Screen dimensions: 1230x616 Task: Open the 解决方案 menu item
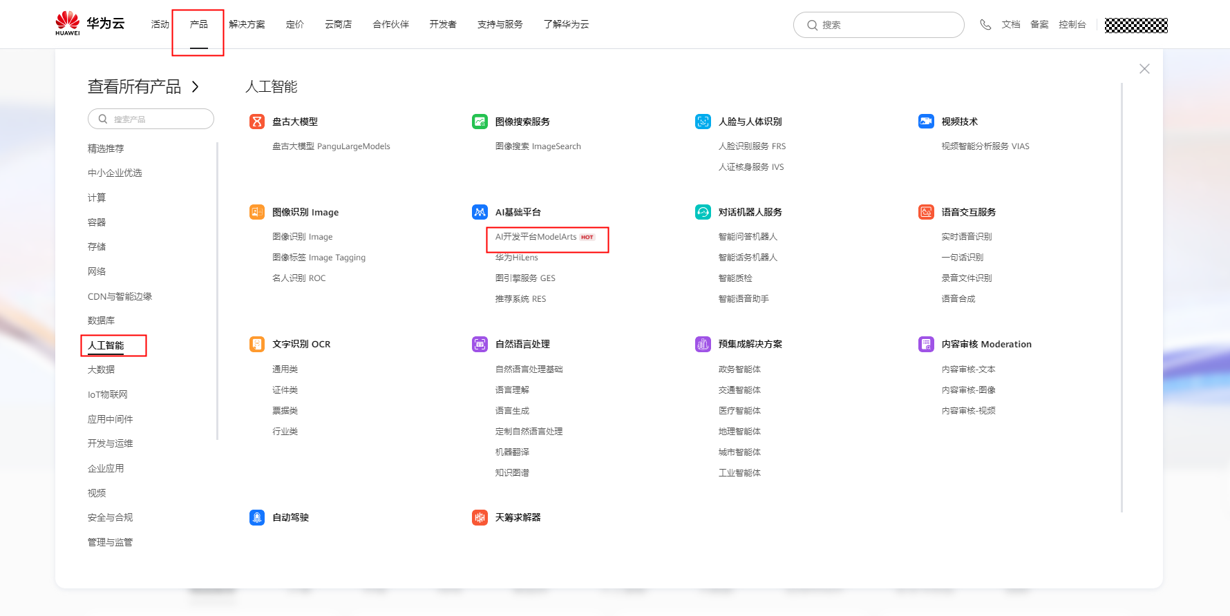pyautogui.click(x=247, y=24)
